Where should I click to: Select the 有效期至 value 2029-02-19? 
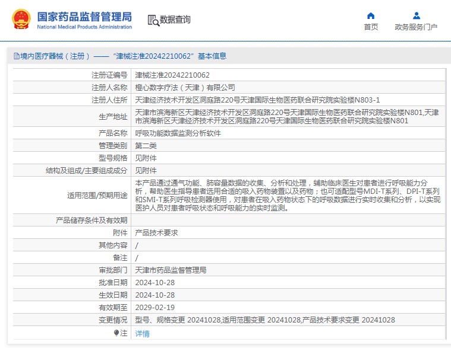pyautogui.click(x=154, y=307)
